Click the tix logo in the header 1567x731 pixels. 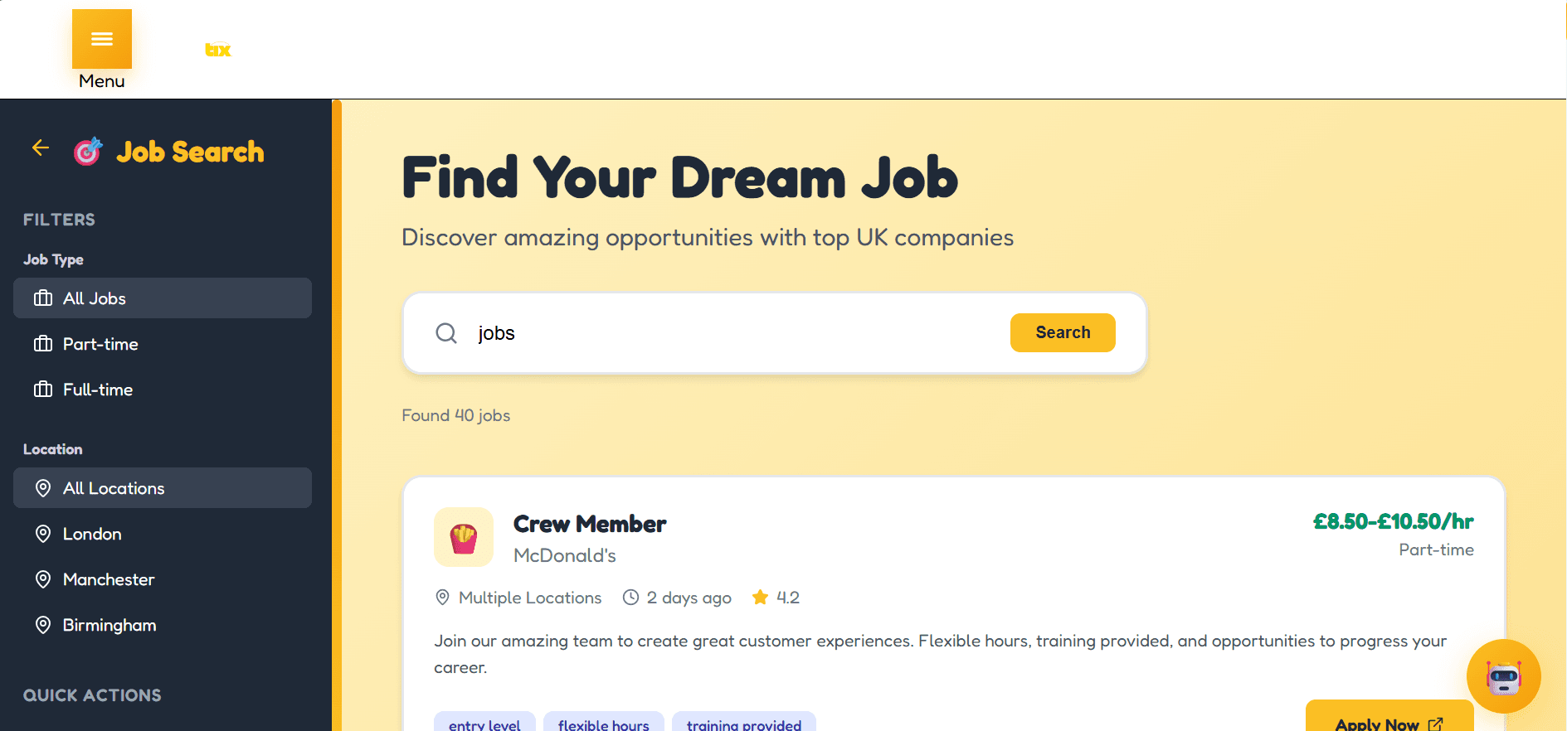[x=217, y=49]
